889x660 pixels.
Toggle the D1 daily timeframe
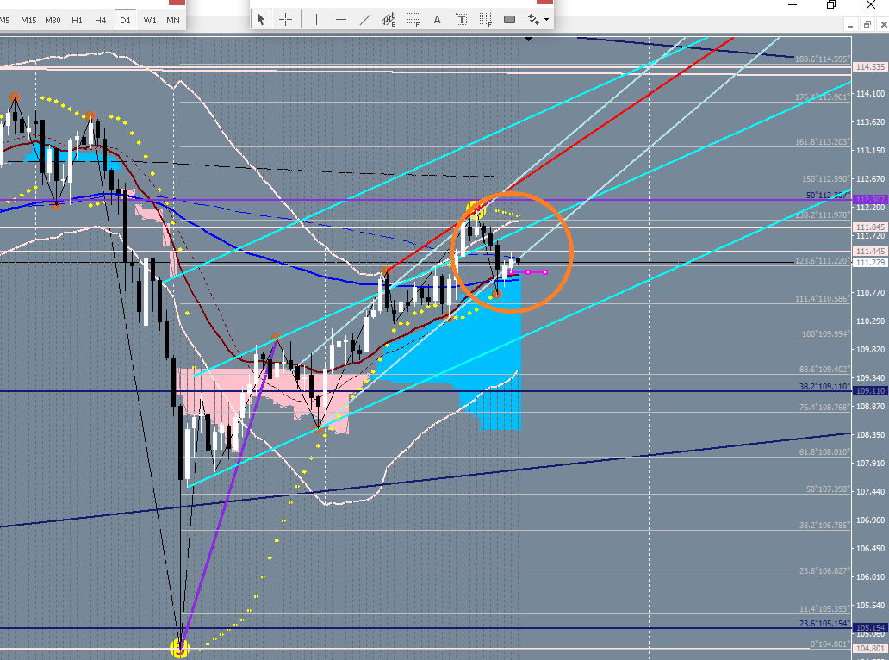click(125, 20)
